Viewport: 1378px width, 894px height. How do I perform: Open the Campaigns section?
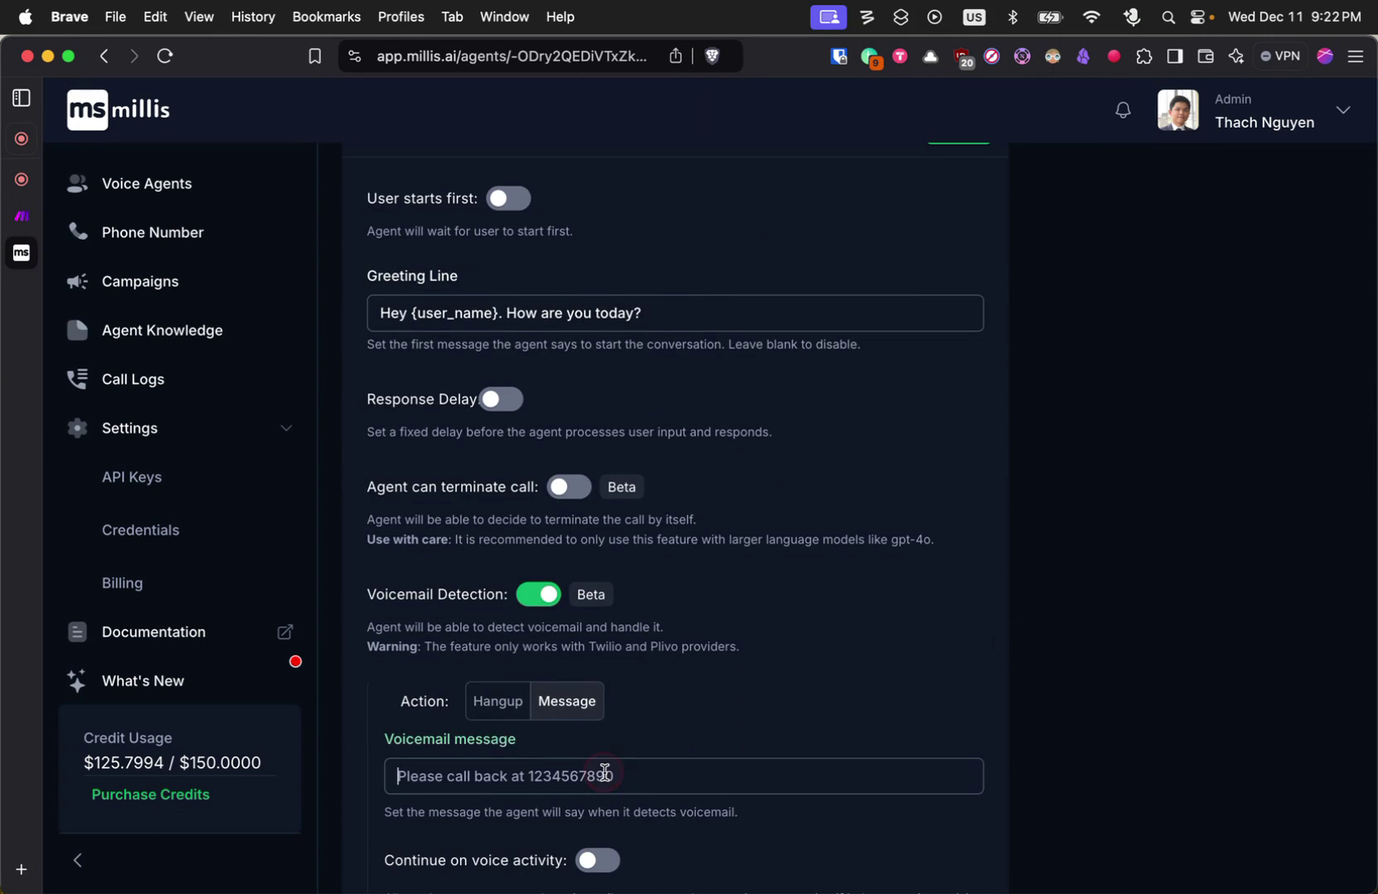point(139,281)
